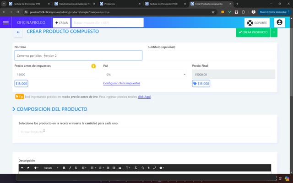The width and height of the screenshot is (293, 183).
Task: Click the browser address bar URL
Action: tap(70, 12)
